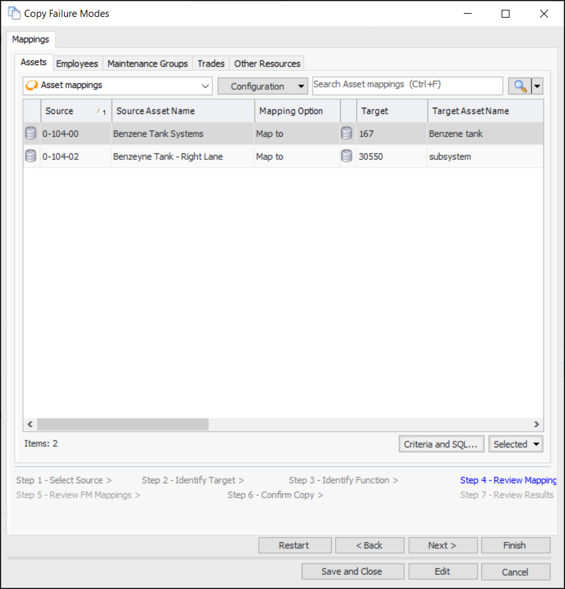Select the Benzeyne Tank - Right Lane cell
Screen dimensions: 565x589
tap(183, 157)
